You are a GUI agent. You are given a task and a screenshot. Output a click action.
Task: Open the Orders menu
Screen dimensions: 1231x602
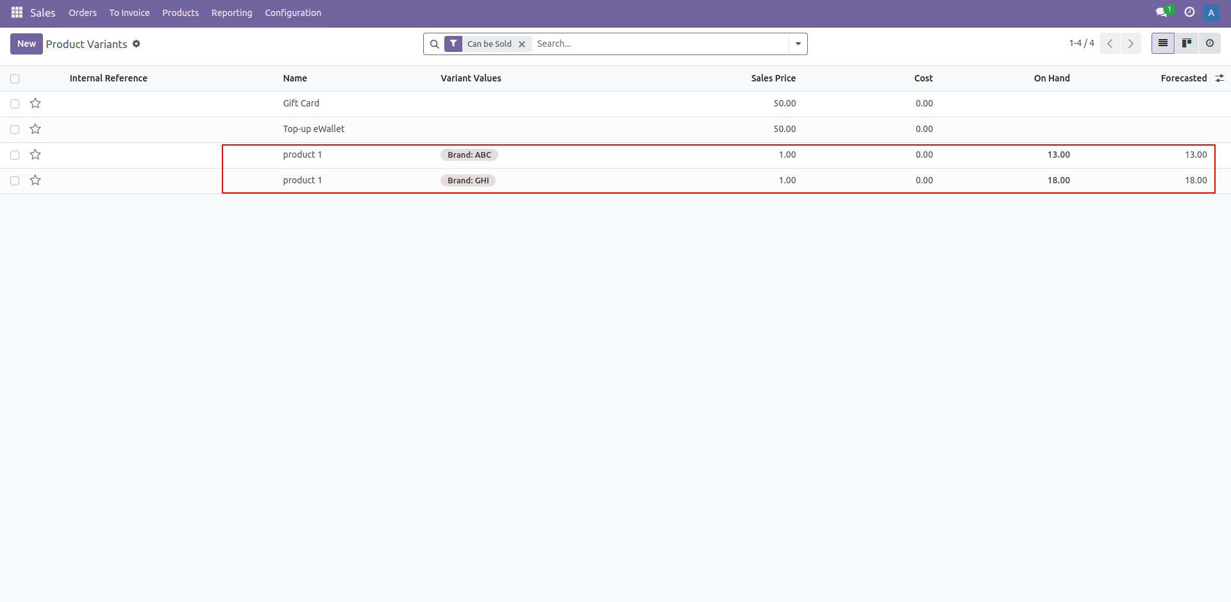tap(83, 13)
